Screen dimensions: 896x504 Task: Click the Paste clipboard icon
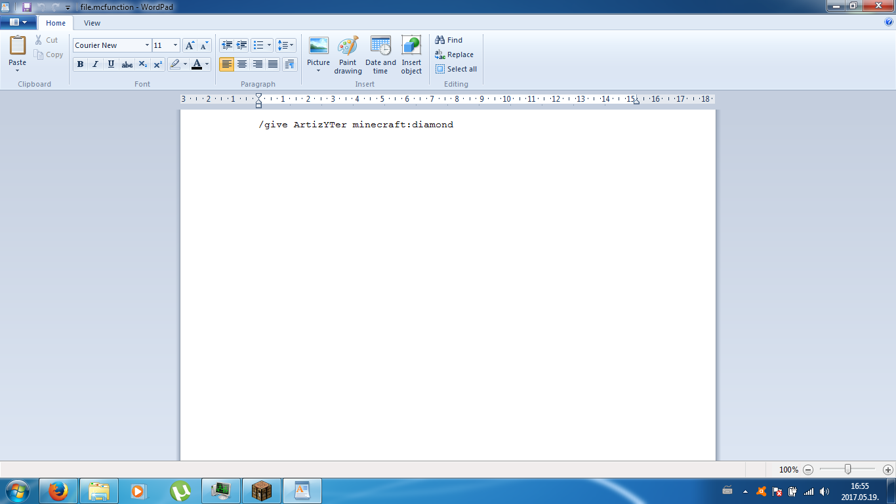[17, 46]
